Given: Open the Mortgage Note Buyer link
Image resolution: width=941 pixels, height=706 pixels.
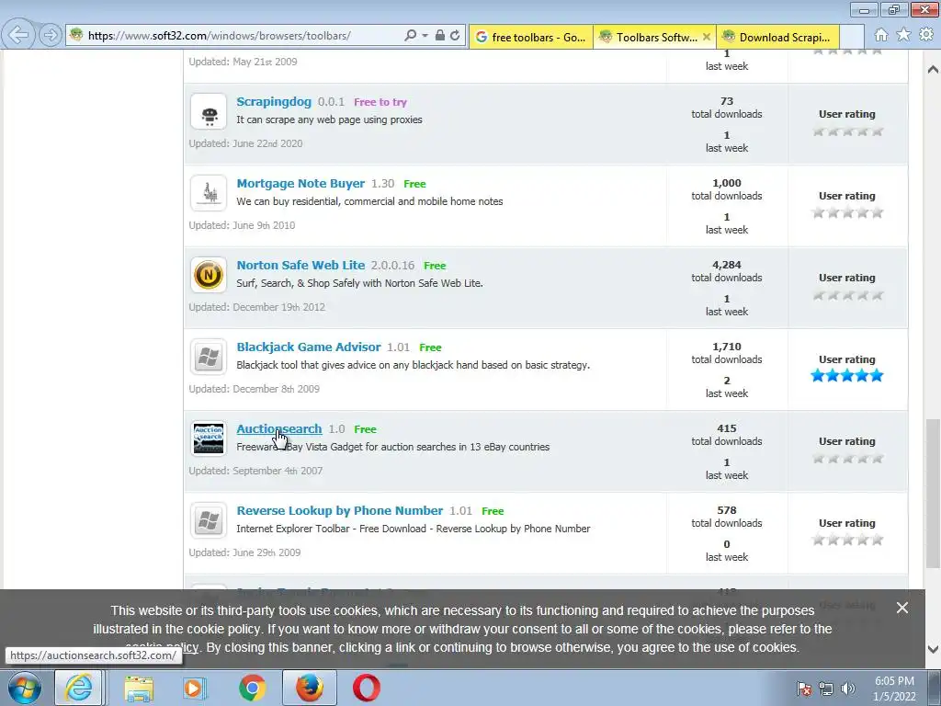Looking at the screenshot, I should click(300, 183).
